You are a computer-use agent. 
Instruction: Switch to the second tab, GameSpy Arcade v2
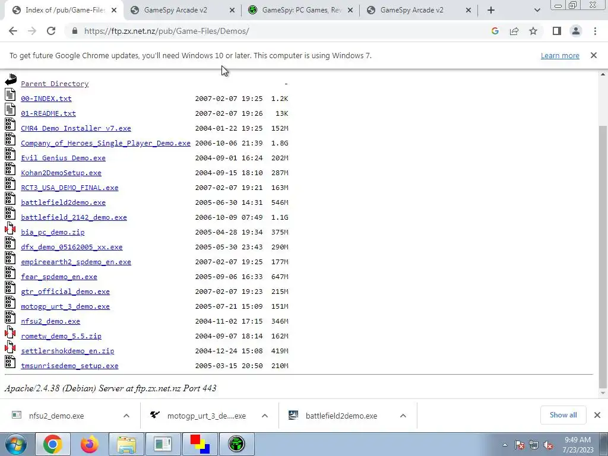coord(182,10)
